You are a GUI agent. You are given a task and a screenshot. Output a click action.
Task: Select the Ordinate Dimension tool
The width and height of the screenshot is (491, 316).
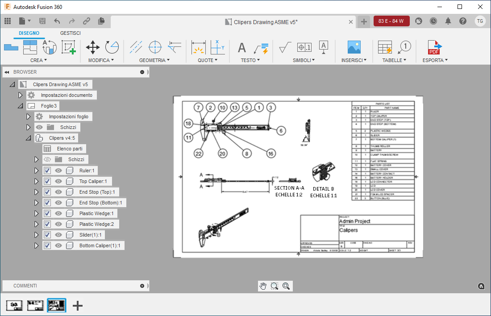(x=218, y=47)
